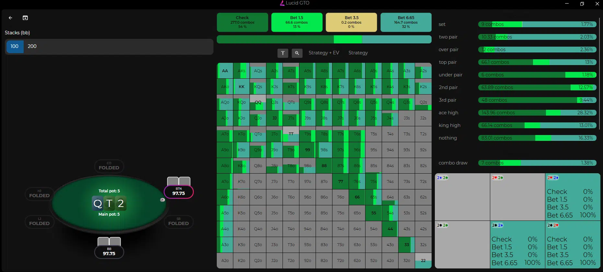Select the AA cell in hand grid
603x272 pixels.
[225, 71]
